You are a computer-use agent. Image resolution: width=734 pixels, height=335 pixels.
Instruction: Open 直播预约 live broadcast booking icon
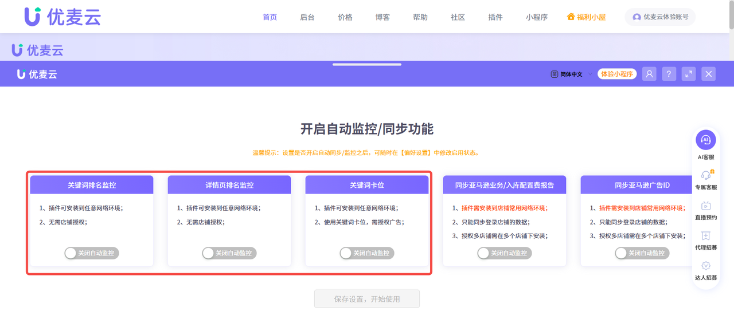click(x=706, y=205)
